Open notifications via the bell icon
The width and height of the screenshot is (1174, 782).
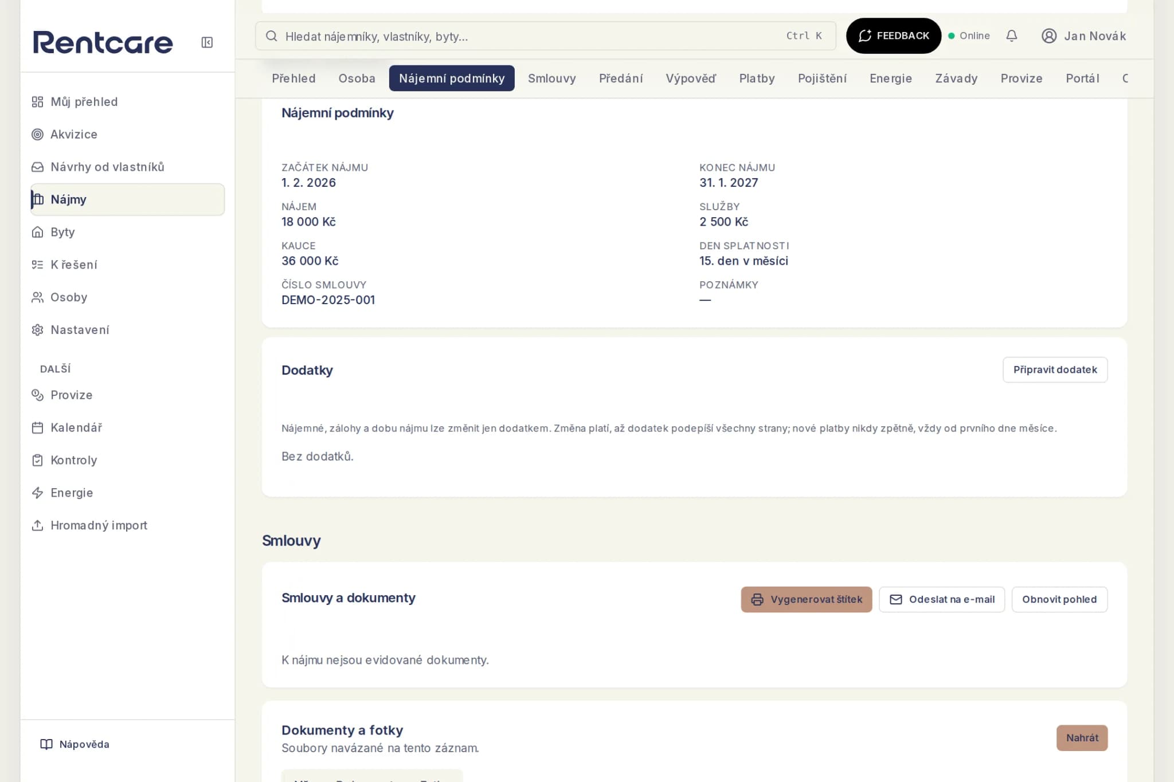[1012, 36]
